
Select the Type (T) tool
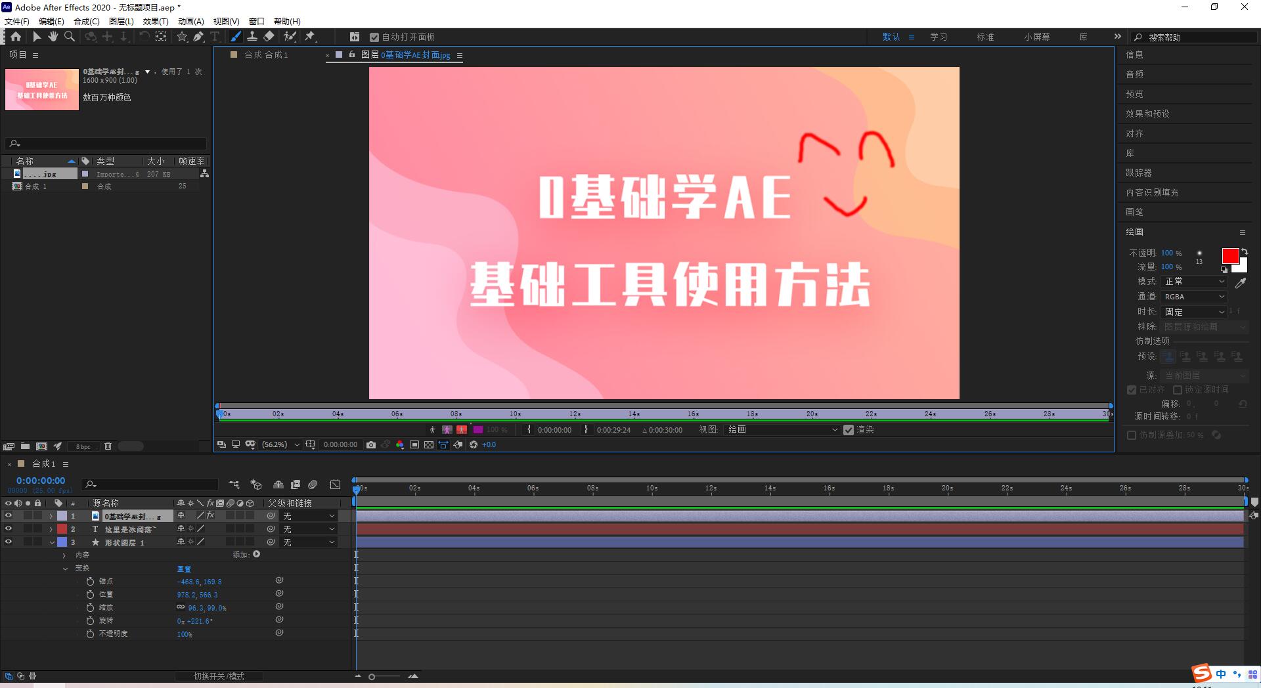point(215,37)
